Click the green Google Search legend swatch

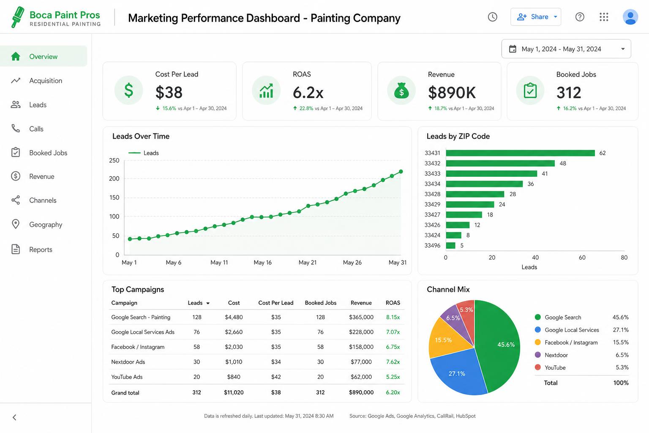(x=538, y=317)
